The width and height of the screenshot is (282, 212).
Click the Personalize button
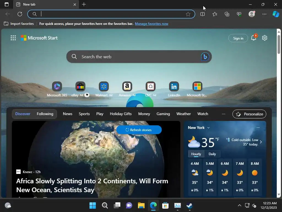tap(249, 114)
